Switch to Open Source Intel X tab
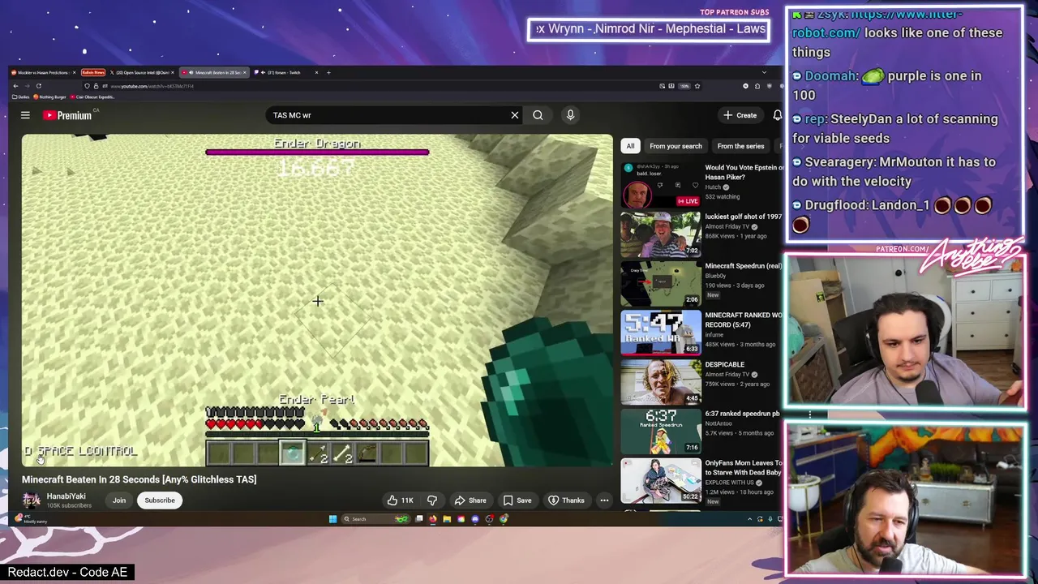This screenshot has height=584, width=1038. coord(142,72)
